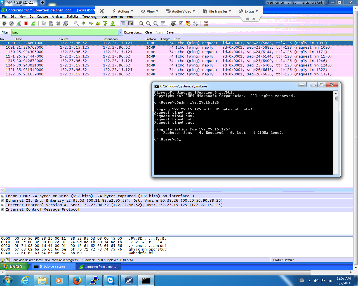Jump to the last packet icon
Viewport: 358px width, 286px height.
tap(112, 23)
